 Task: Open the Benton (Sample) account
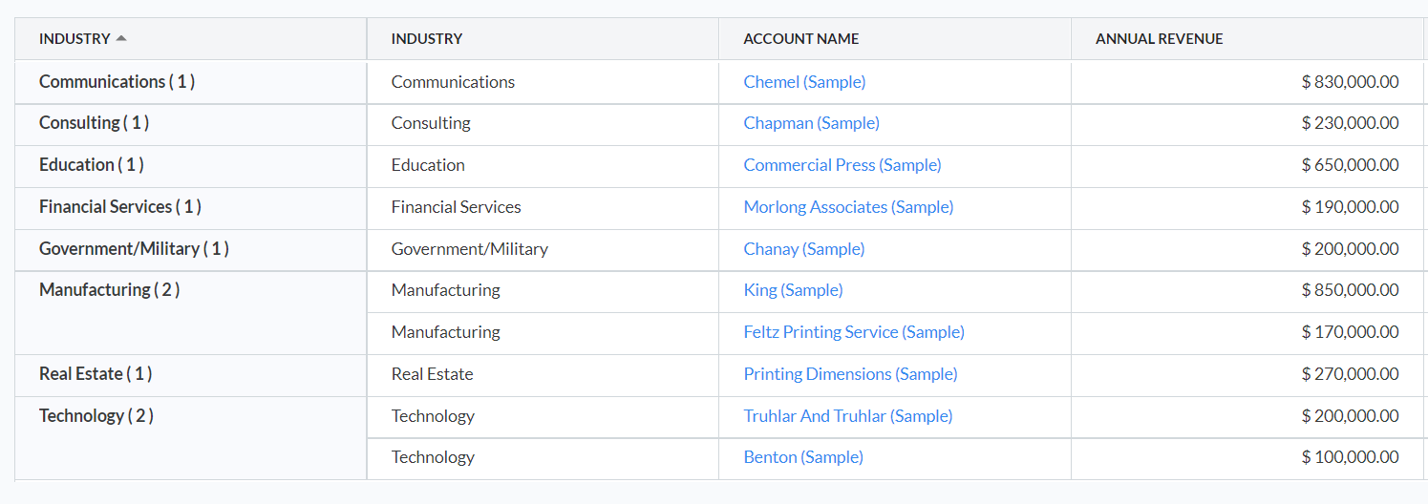802,457
